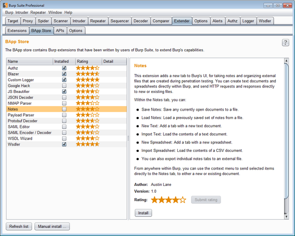Select the Protobuf Decoder extension row
This screenshot has height=236, width=295.
(66, 121)
